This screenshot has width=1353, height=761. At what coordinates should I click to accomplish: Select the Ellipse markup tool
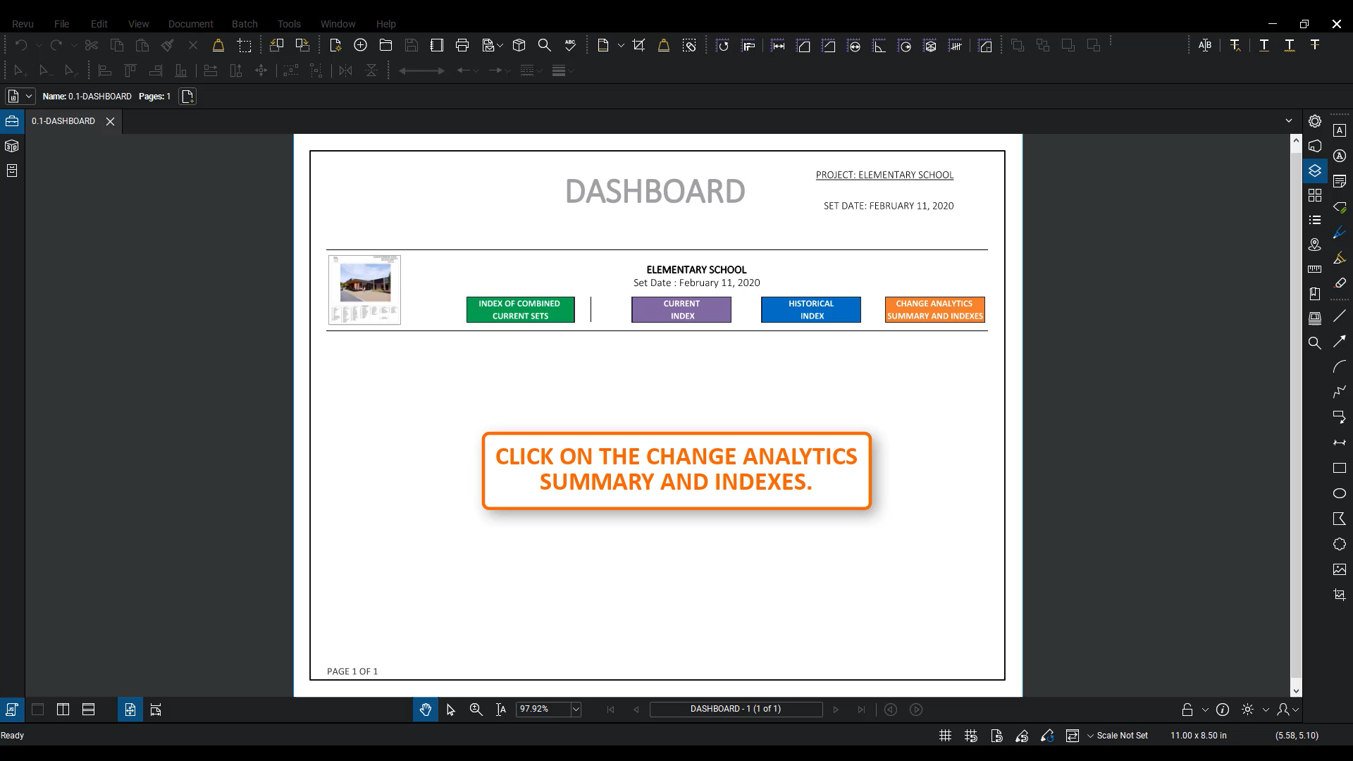tap(1340, 493)
